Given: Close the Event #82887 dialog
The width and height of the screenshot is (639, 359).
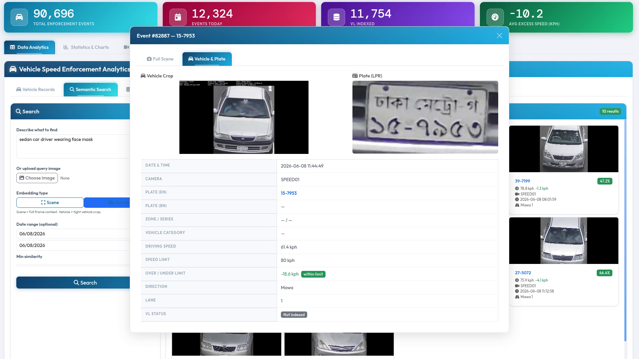Looking at the screenshot, I should 499,36.
